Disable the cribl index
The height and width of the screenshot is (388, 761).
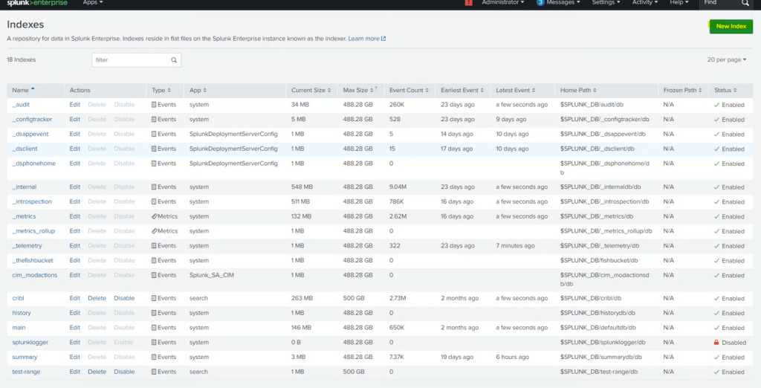point(124,298)
